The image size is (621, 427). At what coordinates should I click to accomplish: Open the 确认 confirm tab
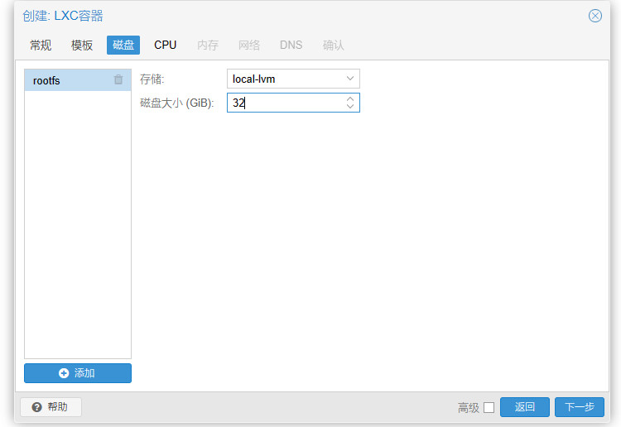click(334, 46)
